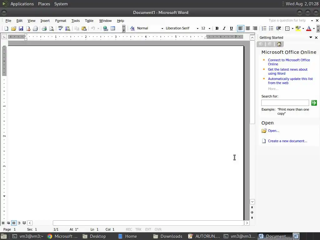Click Create a new document link
The width and height of the screenshot is (320, 240).
coord(287,141)
